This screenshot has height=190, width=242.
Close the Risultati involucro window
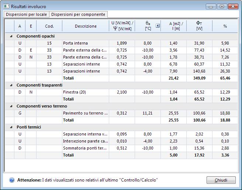point(233,7)
